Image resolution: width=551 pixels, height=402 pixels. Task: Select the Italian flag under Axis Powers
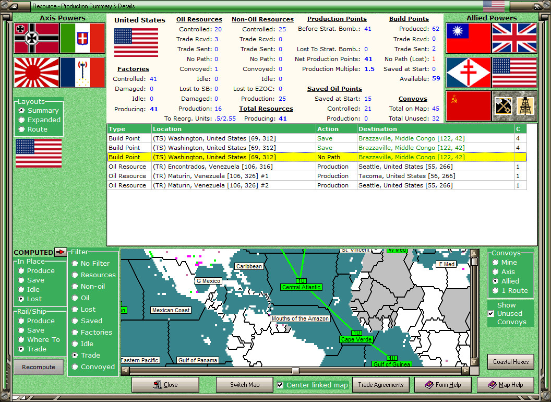82,38
